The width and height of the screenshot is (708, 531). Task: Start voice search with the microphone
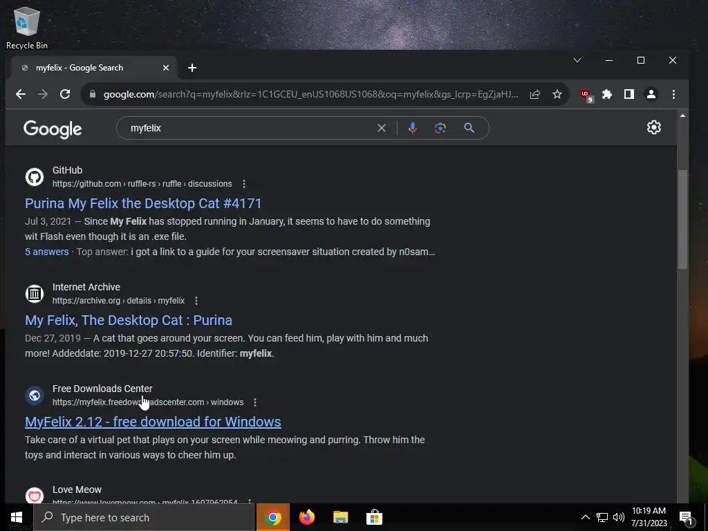(413, 128)
